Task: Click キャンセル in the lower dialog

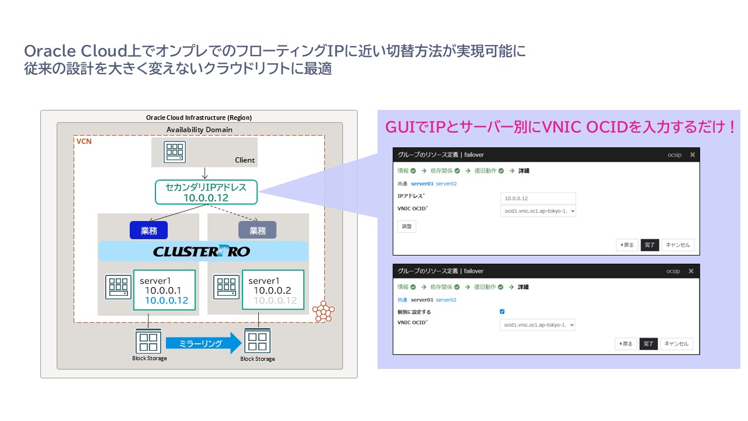Action: coord(677,344)
